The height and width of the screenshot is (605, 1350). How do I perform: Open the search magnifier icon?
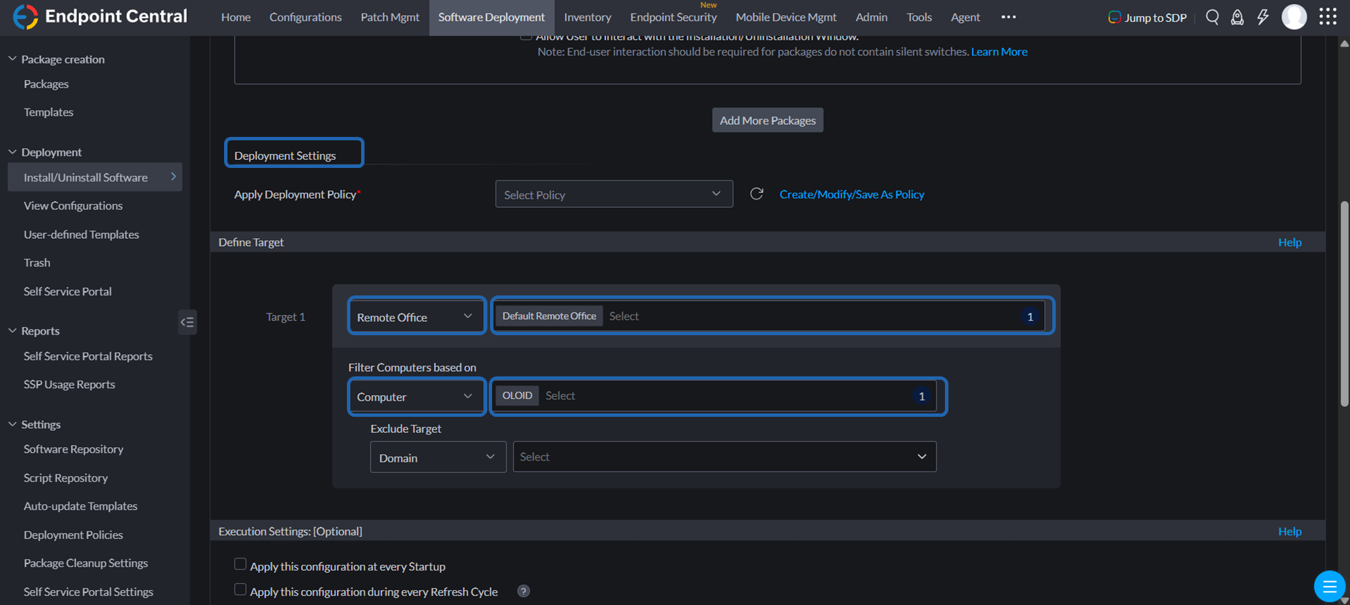pyautogui.click(x=1212, y=17)
